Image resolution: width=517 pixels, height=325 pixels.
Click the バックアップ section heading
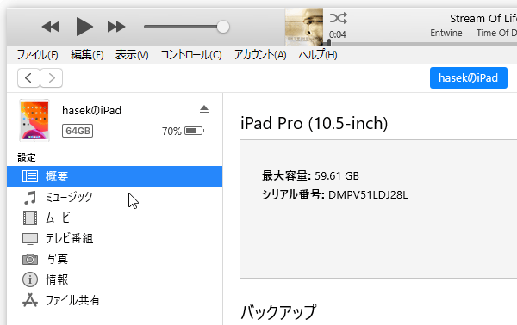[278, 312]
